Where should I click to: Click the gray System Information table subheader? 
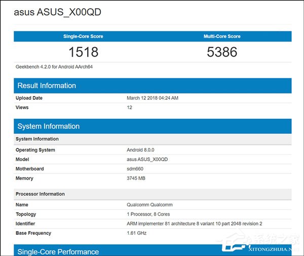tap(37, 139)
